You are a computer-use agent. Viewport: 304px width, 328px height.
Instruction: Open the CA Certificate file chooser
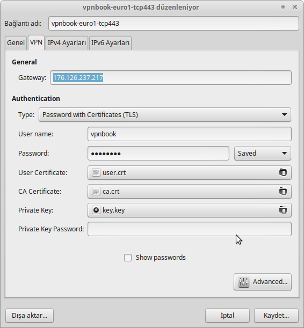coord(190,191)
